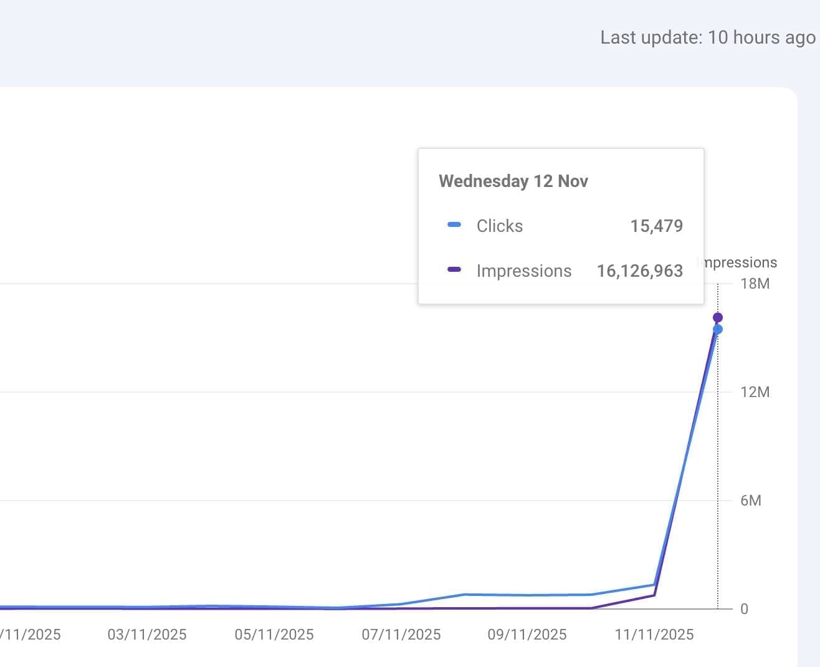Select the Clicks label in the tooltip
This screenshot has width=820, height=667.
(500, 226)
